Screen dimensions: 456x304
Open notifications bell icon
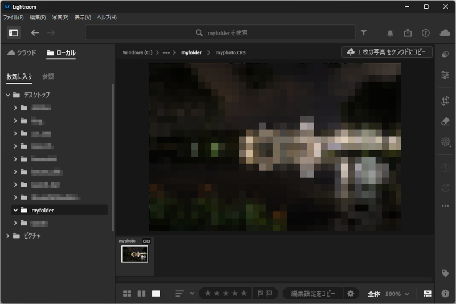(x=390, y=33)
